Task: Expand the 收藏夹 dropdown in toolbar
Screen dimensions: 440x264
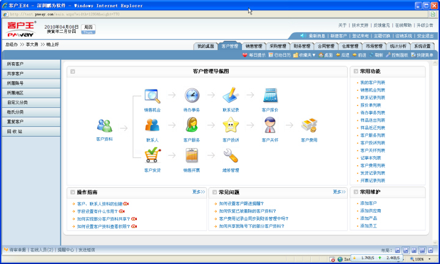Action: [304, 55]
